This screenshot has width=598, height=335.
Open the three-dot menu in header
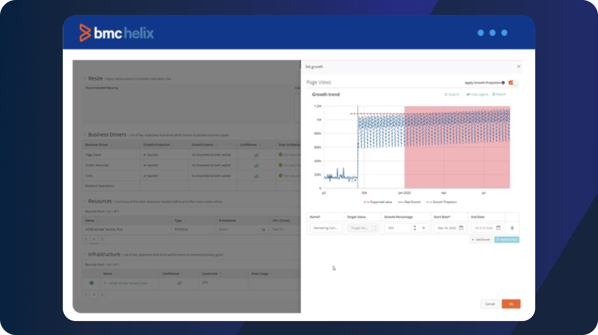492,33
